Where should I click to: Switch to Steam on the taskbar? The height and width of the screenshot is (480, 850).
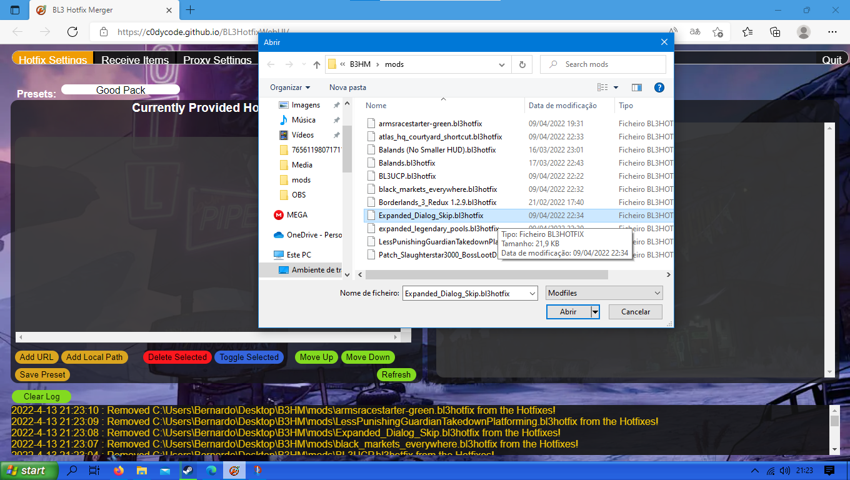[x=187, y=471]
